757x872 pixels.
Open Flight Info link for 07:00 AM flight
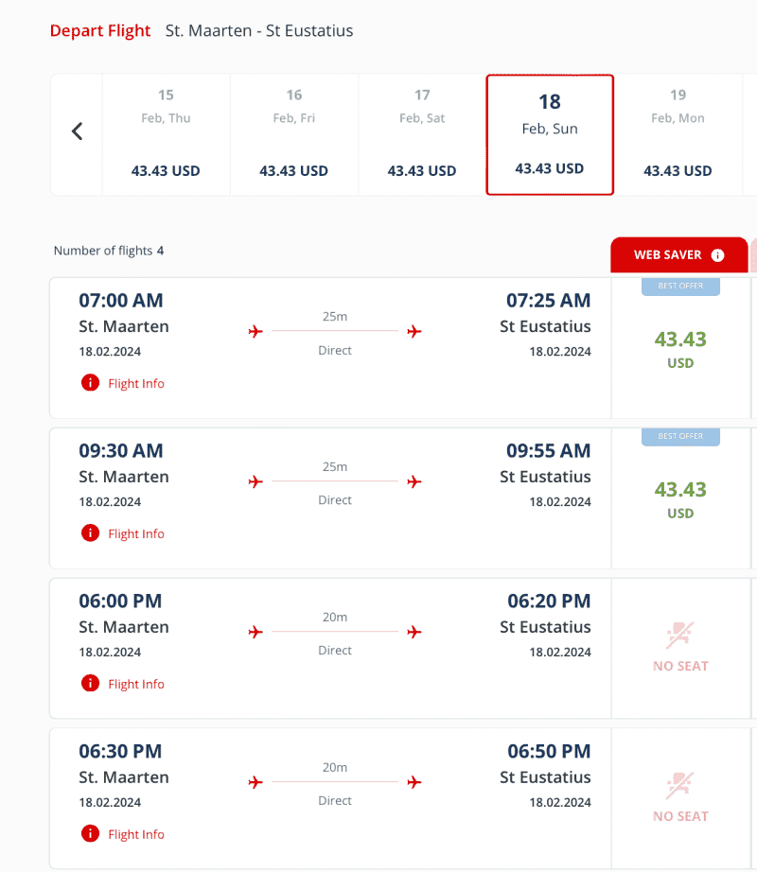[x=136, y=383]
